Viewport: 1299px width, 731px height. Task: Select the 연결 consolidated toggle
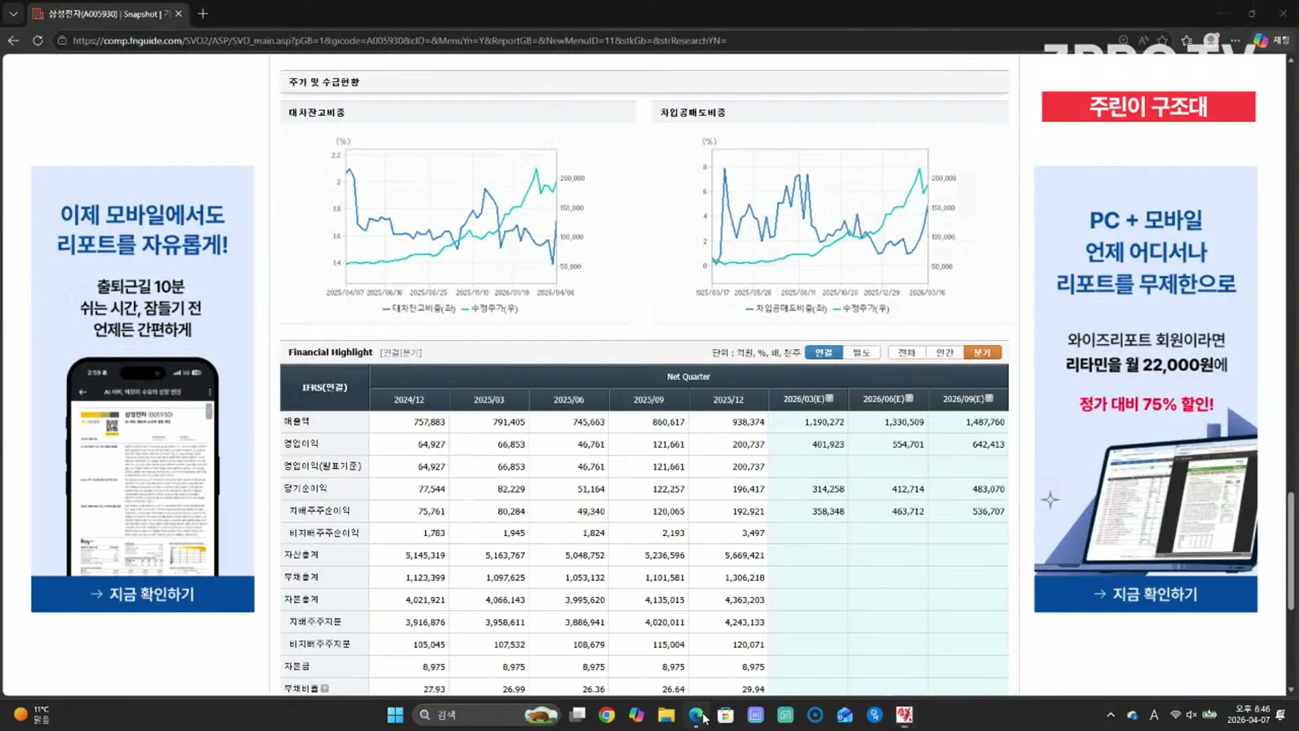pos(823,353)
